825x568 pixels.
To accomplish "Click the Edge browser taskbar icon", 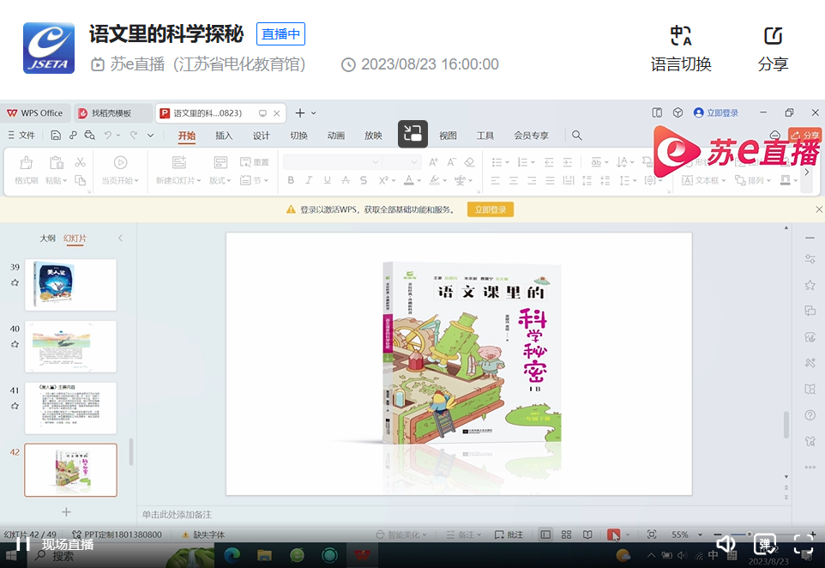I will 232,555.
